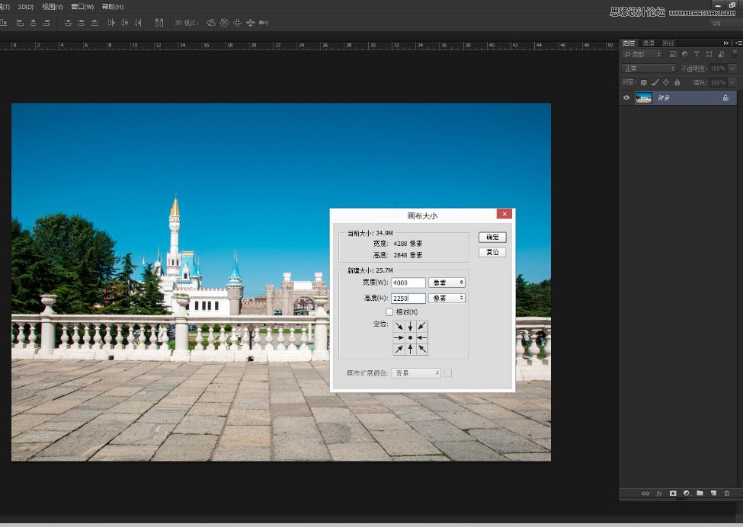Toggle lock image pixels brush icon

pos(655,82)
